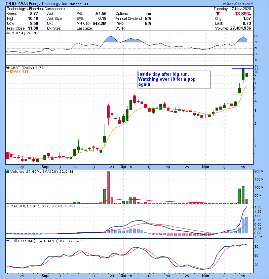The width and height of the screenshot is (269, 279).
Task: Click the Options value no
Action: [x=149, y=14]
